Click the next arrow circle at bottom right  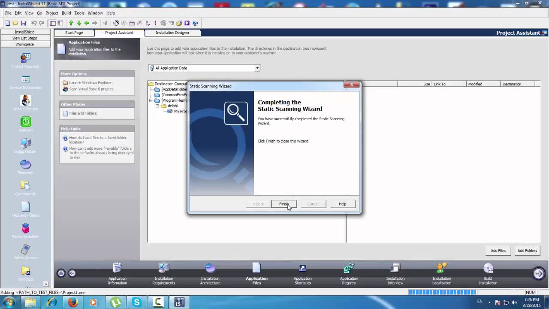[x=539, y=273]
